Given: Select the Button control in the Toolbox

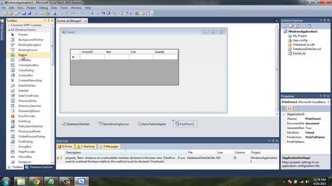Looking at the screenshot, I should (28, 55).
